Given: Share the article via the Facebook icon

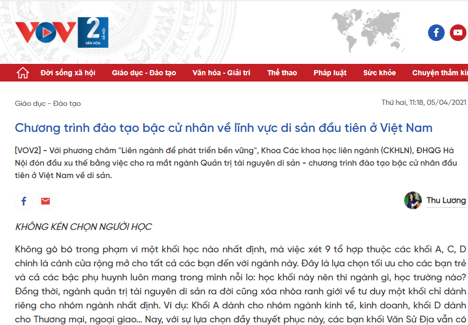Looking at the screenshot, I should click(23, 201).
